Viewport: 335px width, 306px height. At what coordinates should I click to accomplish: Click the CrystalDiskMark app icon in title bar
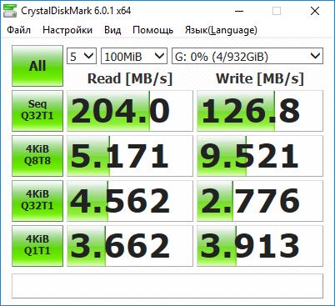click(x=10, y=11)
